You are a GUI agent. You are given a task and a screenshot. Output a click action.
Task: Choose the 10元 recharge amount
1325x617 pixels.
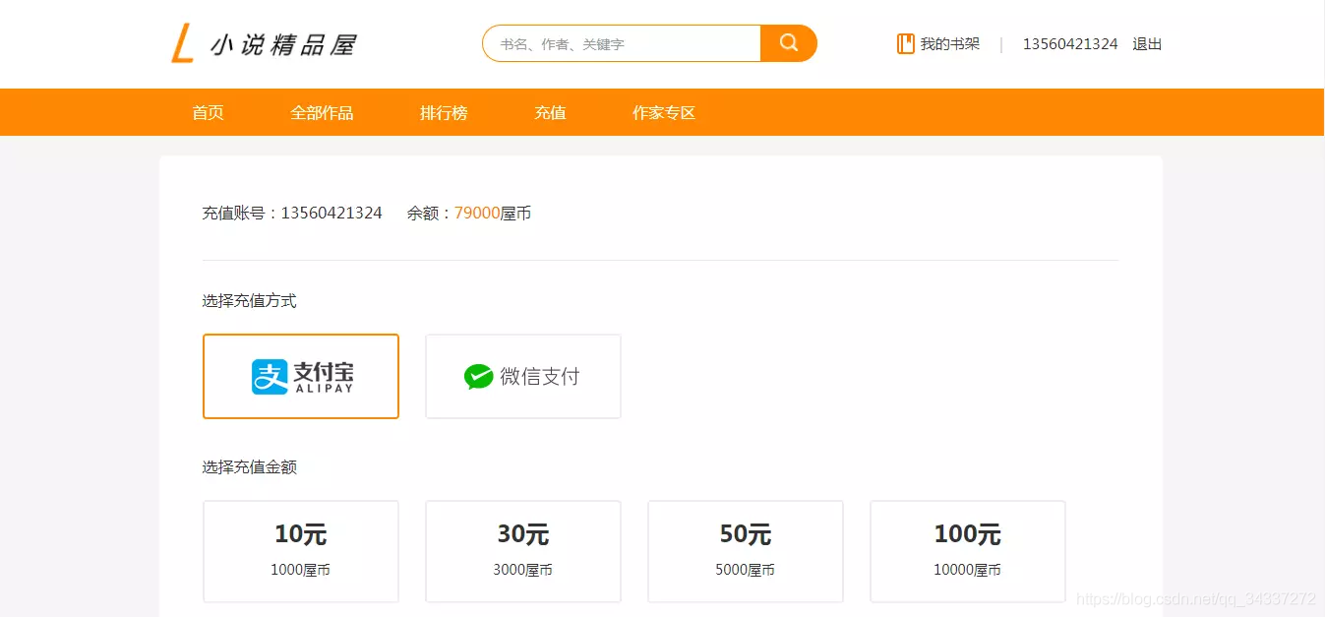point(301,550)
